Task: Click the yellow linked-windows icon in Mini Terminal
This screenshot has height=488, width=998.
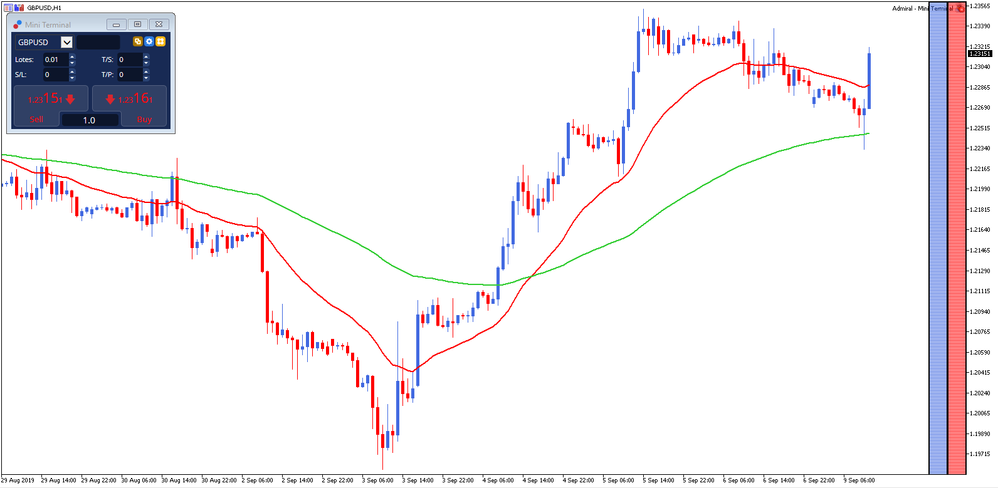Action: click(138, 41)
